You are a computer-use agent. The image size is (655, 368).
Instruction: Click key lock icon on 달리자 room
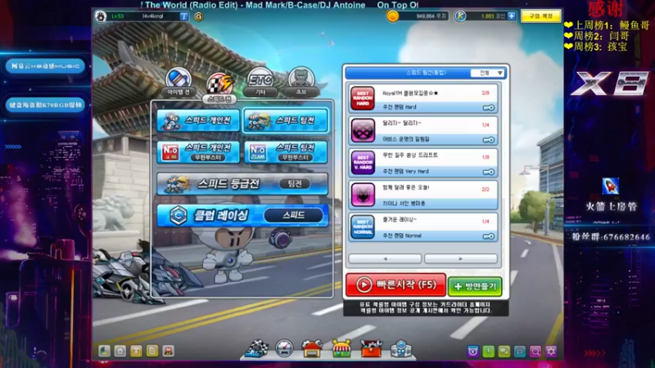click(488, 140)
